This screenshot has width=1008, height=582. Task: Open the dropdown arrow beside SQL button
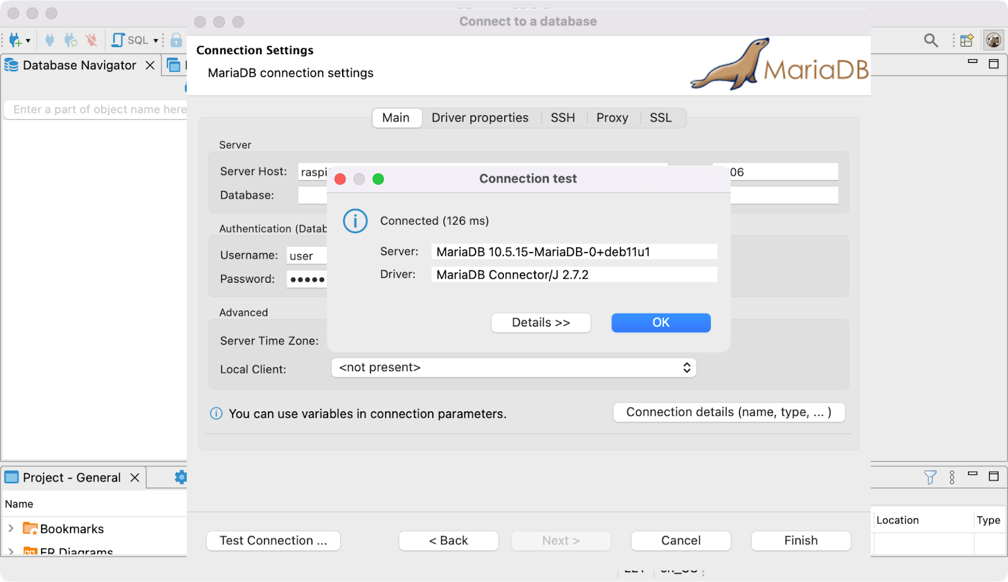[x=156, y=40]
